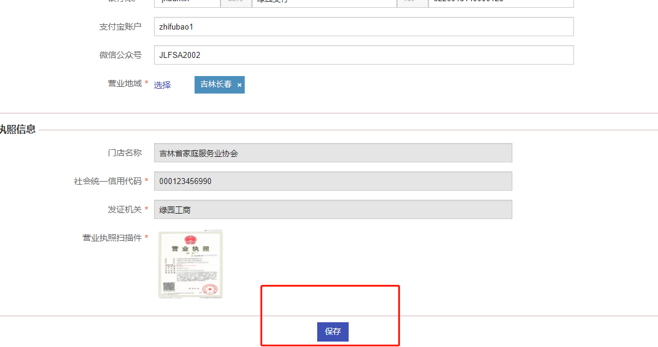The image size is (658, 347).
Task: Open the 选择 region selection link
Action: point(162,85)
